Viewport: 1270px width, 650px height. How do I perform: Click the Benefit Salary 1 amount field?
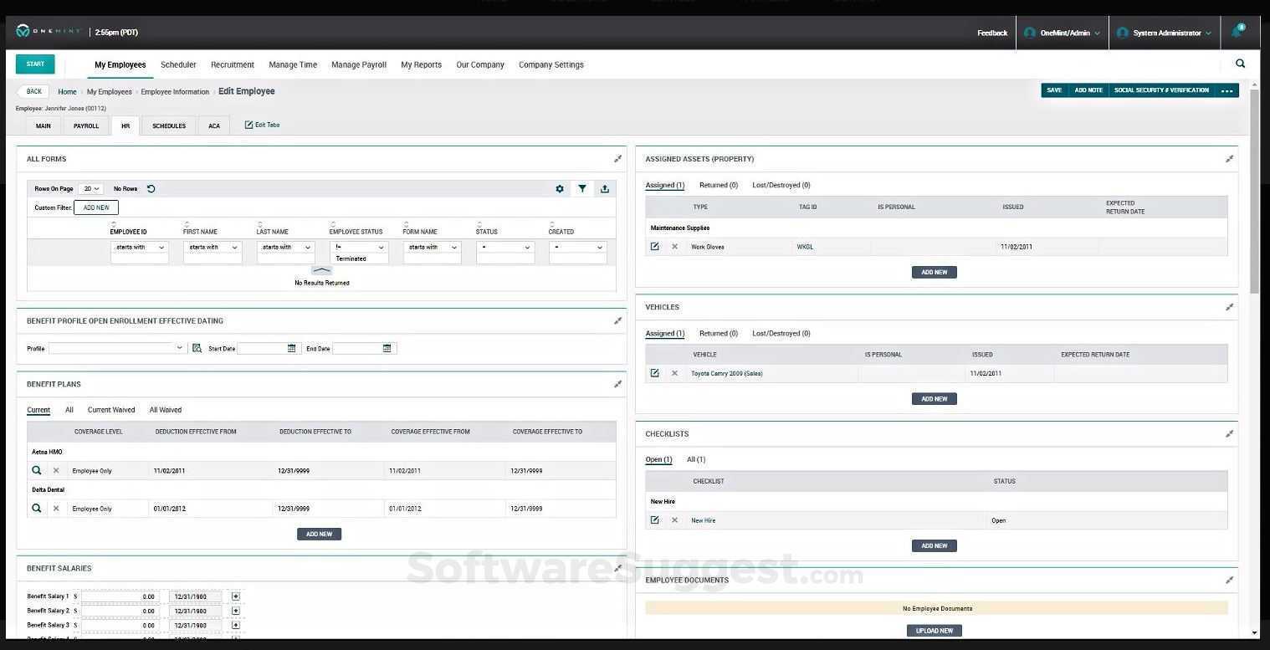(x=120, y=596)
